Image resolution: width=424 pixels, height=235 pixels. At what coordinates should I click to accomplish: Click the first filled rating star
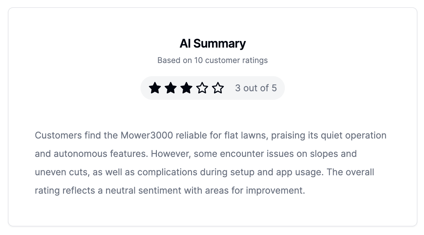pyautogui.click(x=155, y=88)
